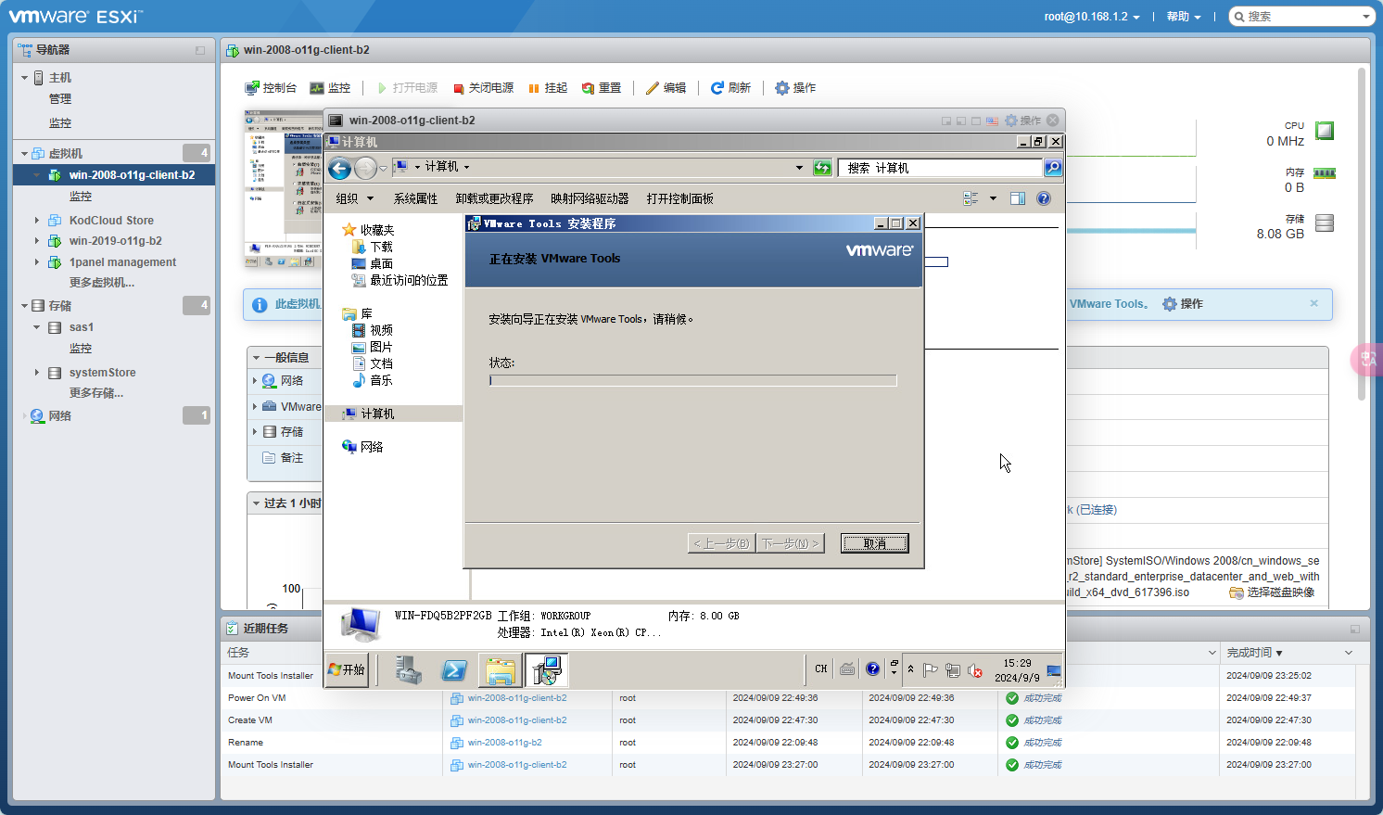This screenshot has height=815, width=1383.
Task: Click the network tray icon in guest taskbar
Action: [x=952, y=670]
